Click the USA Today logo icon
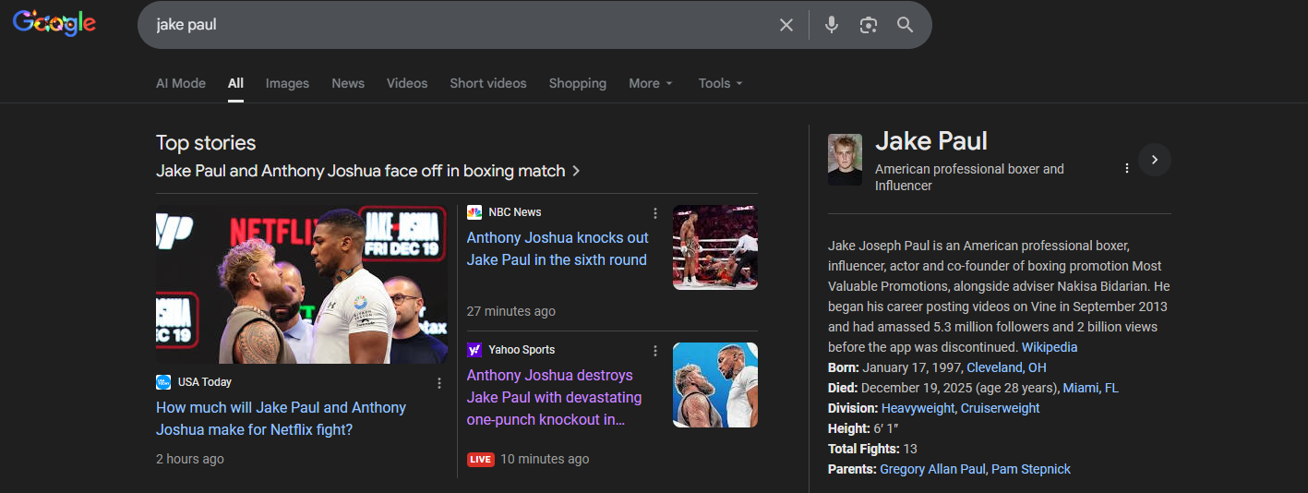This screenshot has height=493, width=1308. click(163, 382)
